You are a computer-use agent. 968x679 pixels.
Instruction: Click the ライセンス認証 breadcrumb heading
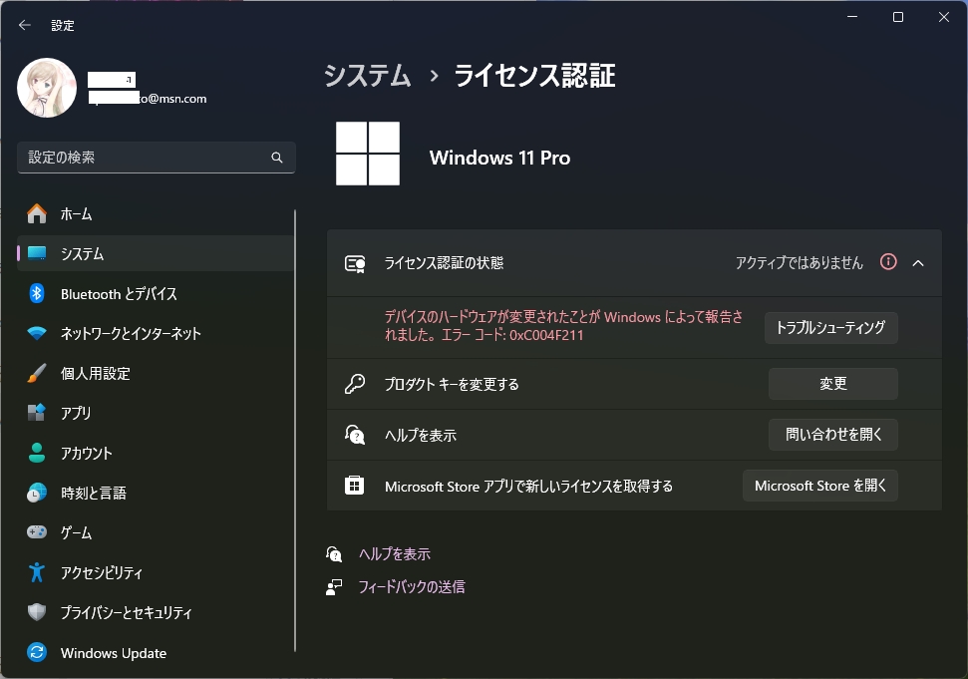[x=534, y=76]
